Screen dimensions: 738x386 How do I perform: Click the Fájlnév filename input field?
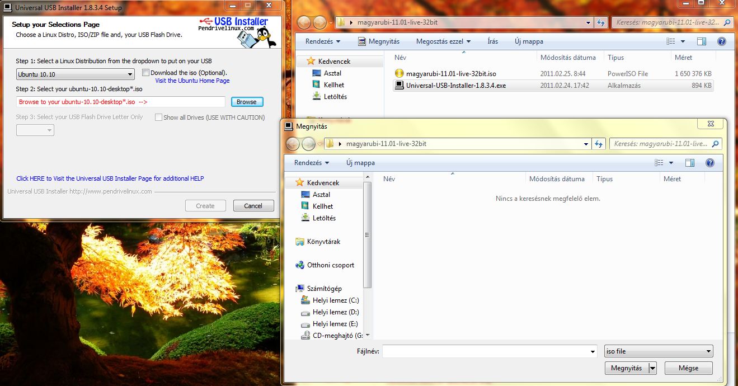click(490, 351)
